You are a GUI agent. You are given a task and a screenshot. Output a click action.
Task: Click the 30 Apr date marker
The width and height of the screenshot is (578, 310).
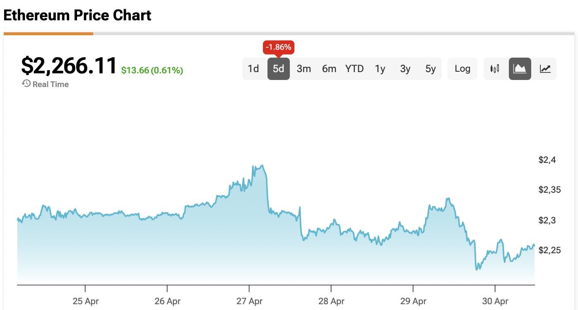click(495, 301)
